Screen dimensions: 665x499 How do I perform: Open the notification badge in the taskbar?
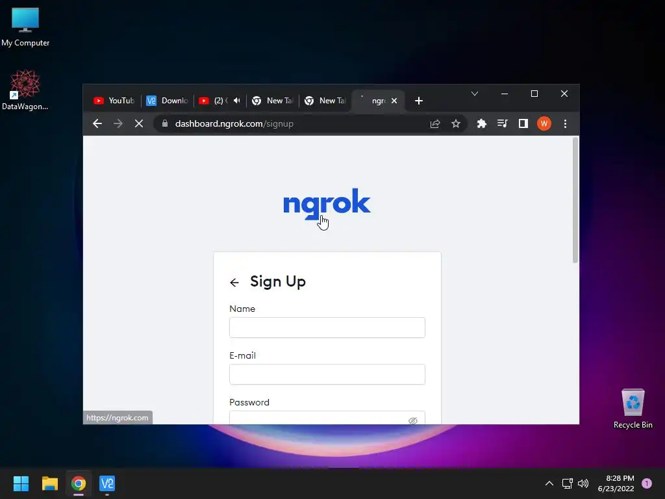pyautogui.click(x=646, y=483)
